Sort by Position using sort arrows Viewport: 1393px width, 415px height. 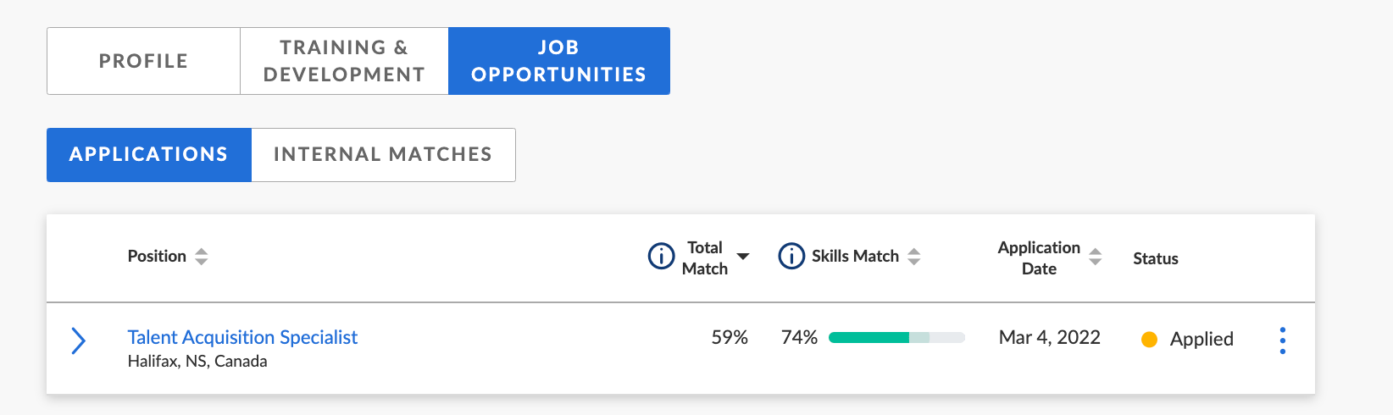coord(201,257)
